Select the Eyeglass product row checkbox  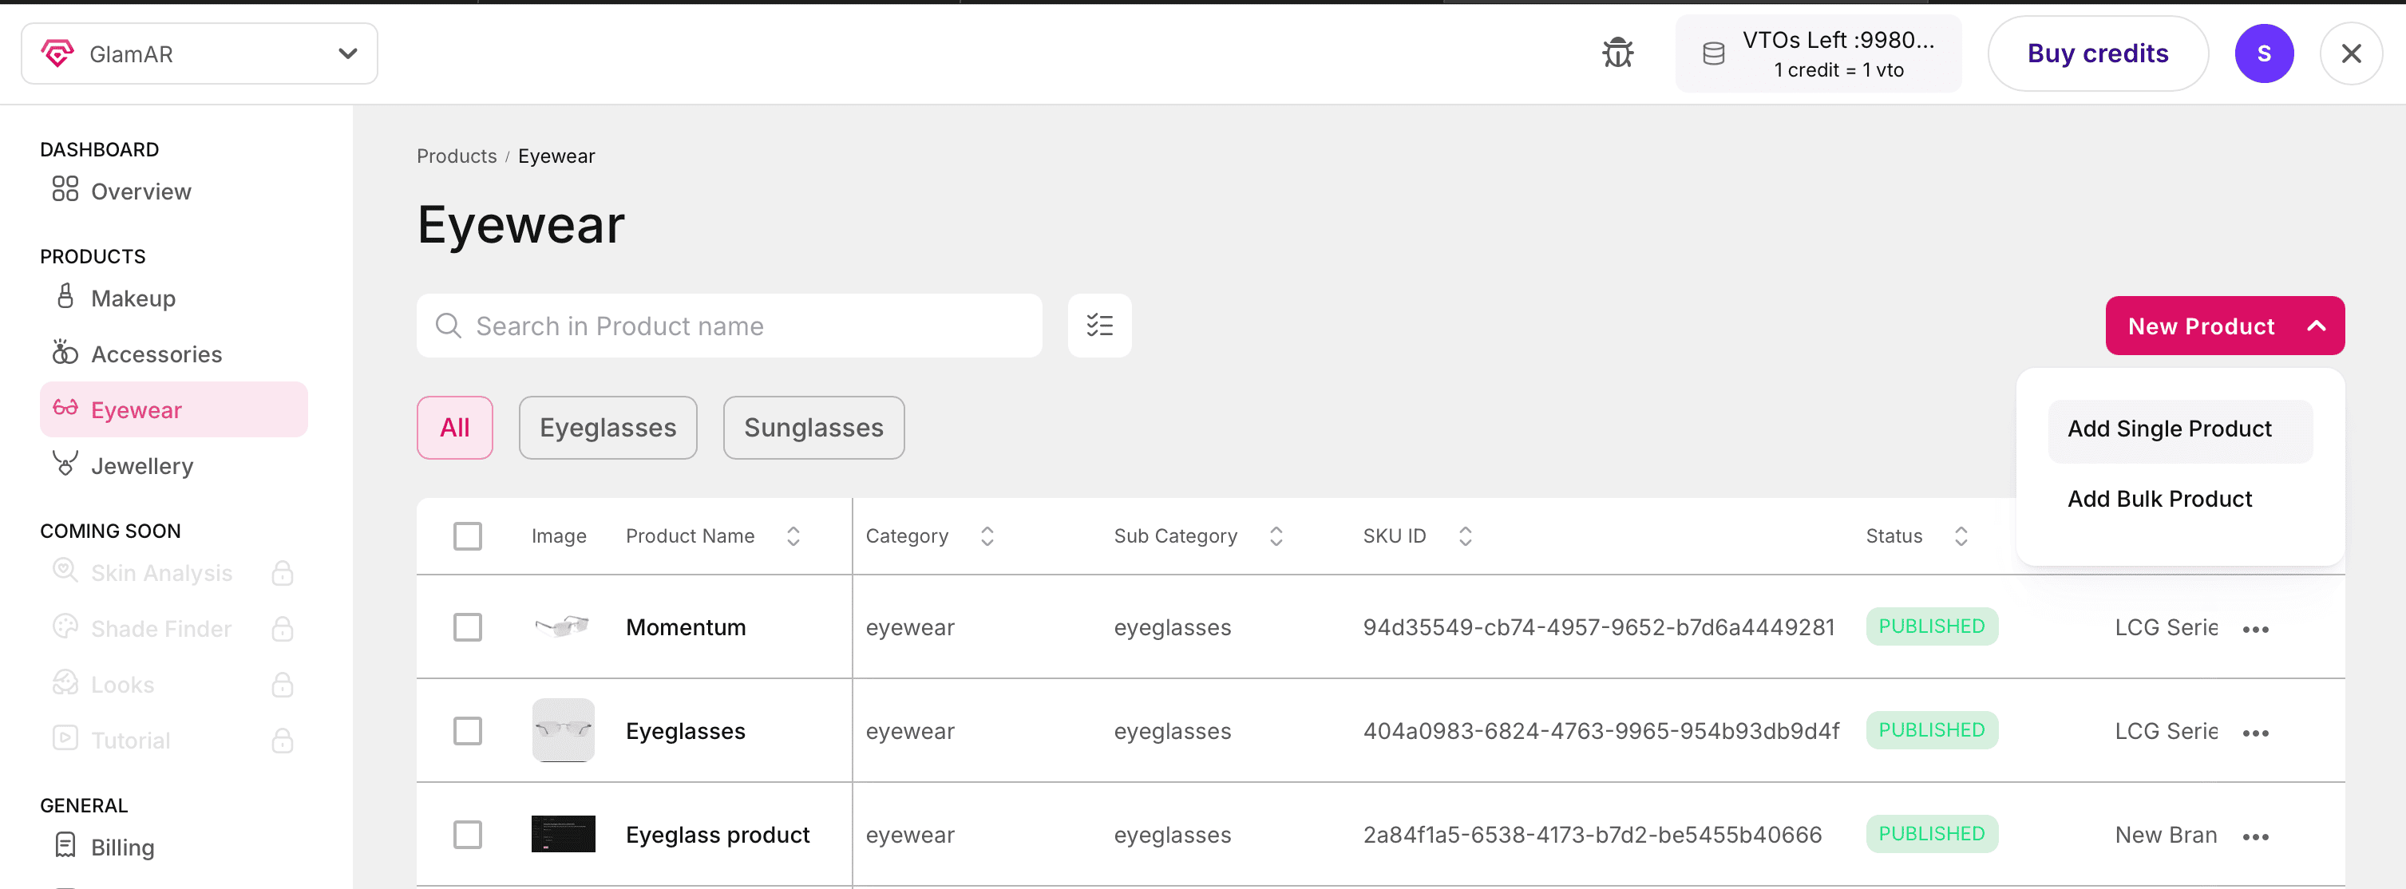467,835
